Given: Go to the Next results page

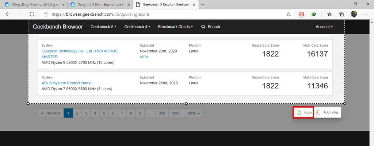Looking at the screenshot, I should (194, 113).
